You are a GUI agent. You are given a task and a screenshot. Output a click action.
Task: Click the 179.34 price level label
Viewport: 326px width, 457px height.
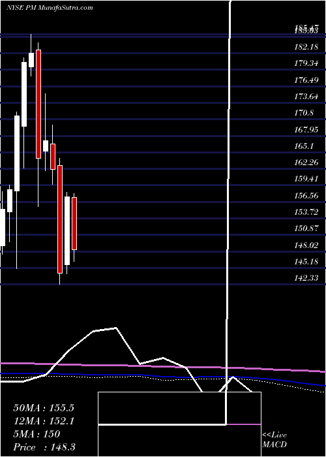click(x=306, y=63)
